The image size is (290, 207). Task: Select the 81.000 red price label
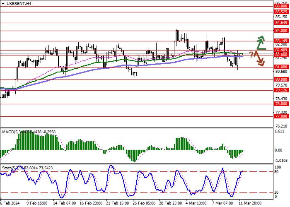click(281, 67)
